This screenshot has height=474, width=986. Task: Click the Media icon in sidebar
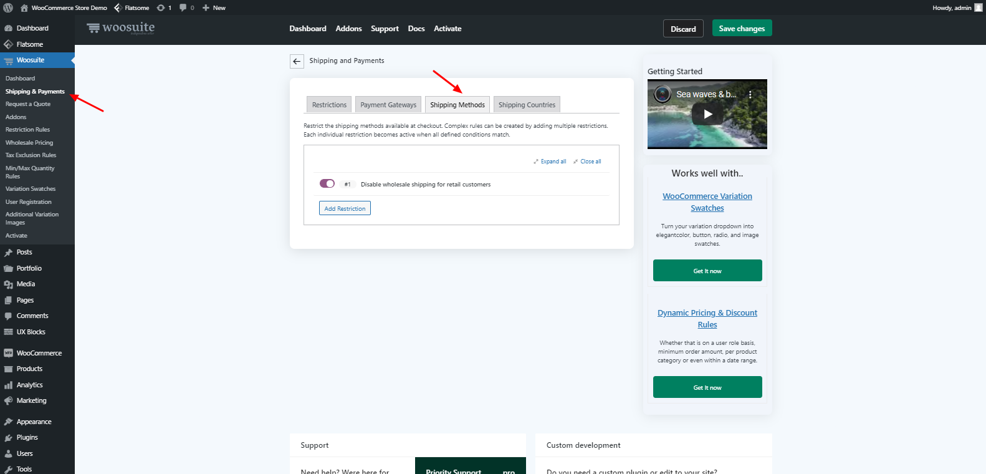click(x=8, y=284)
